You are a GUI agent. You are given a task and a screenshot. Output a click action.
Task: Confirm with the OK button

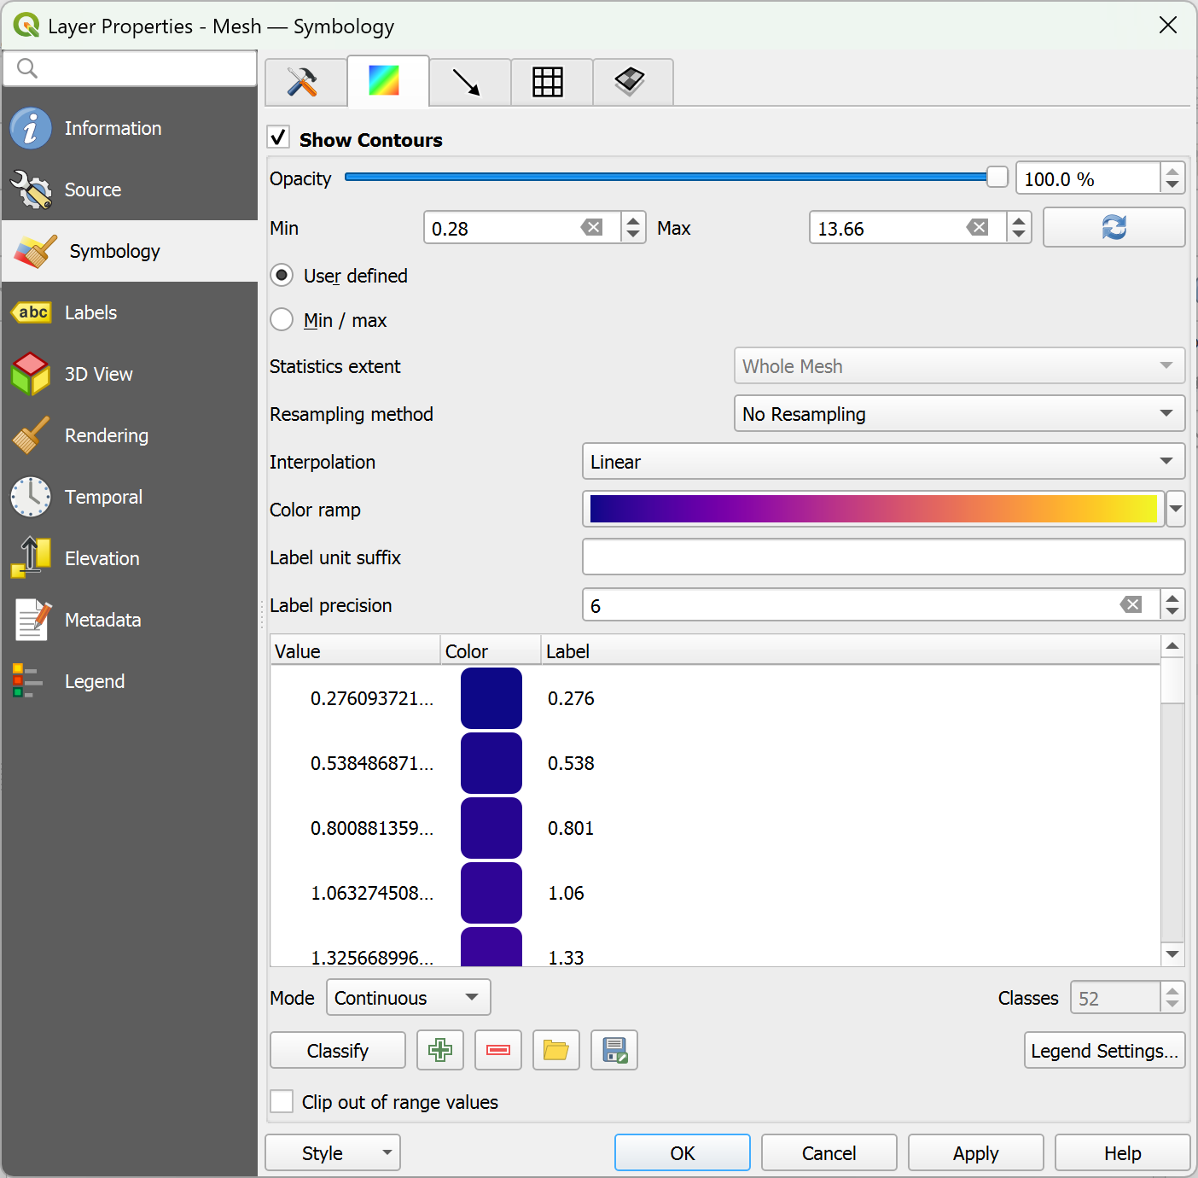(x=683, y=1153)
